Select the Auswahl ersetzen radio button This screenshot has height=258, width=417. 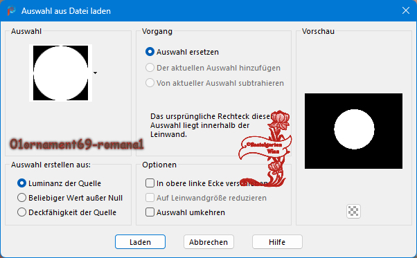click(x=150, y=52)
